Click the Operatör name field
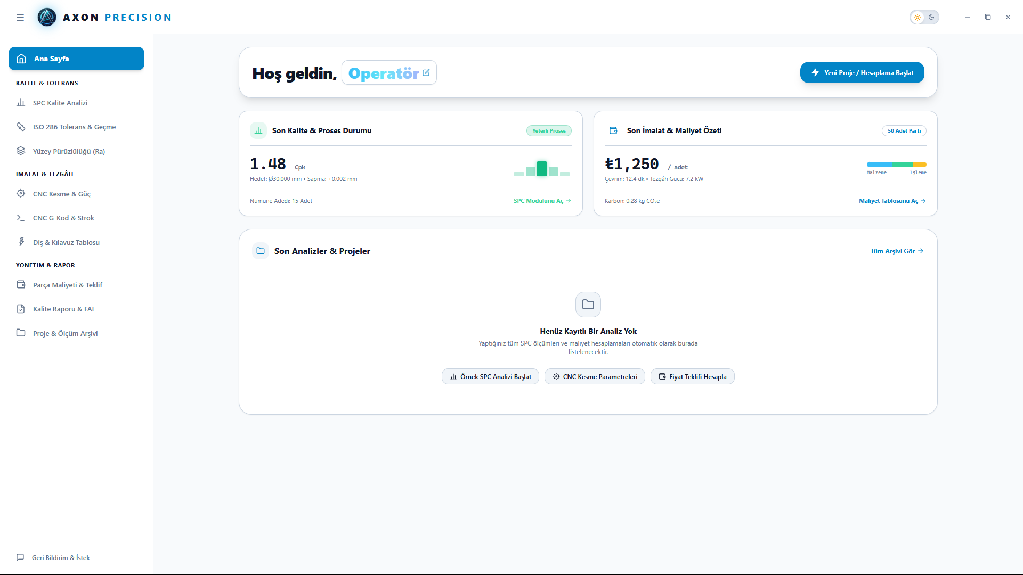The image size is (1023, 575). coord(389,73)
